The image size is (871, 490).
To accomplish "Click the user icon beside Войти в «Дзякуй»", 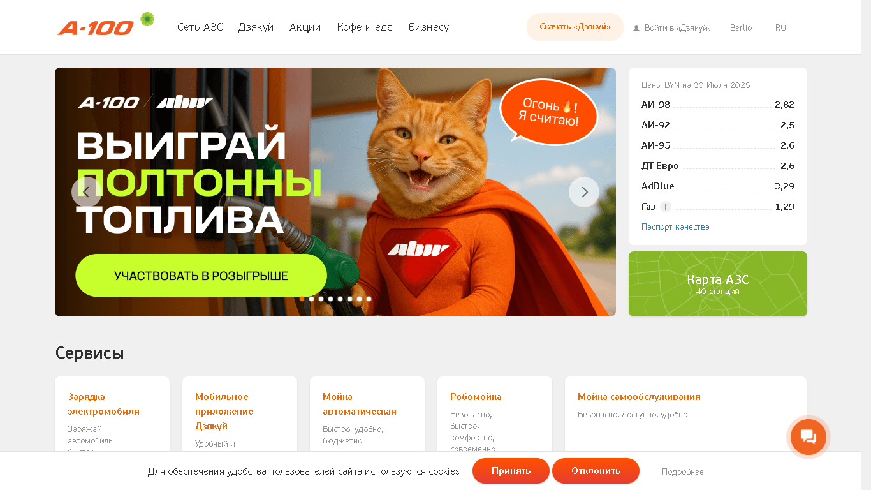I will click(636, 28).
